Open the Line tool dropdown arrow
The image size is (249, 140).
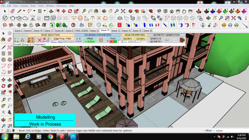[24, 11]
